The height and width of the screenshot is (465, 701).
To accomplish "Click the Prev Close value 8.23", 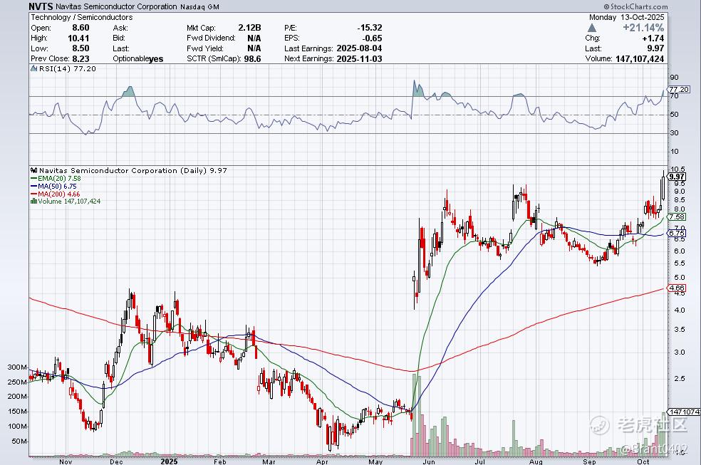I will [81, 58].
